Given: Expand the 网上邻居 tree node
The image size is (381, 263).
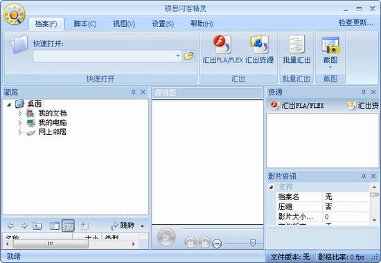Looking at the screenshot, I should (20, 132).
